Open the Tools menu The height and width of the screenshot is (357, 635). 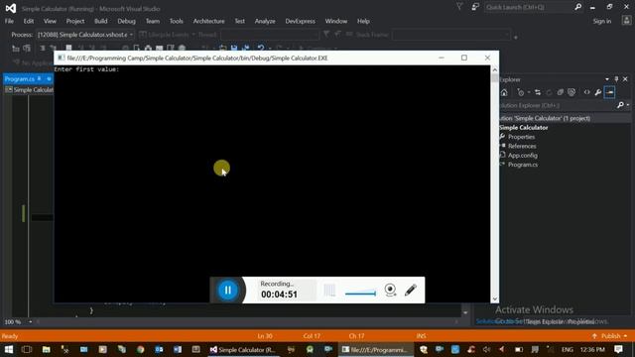177,21
